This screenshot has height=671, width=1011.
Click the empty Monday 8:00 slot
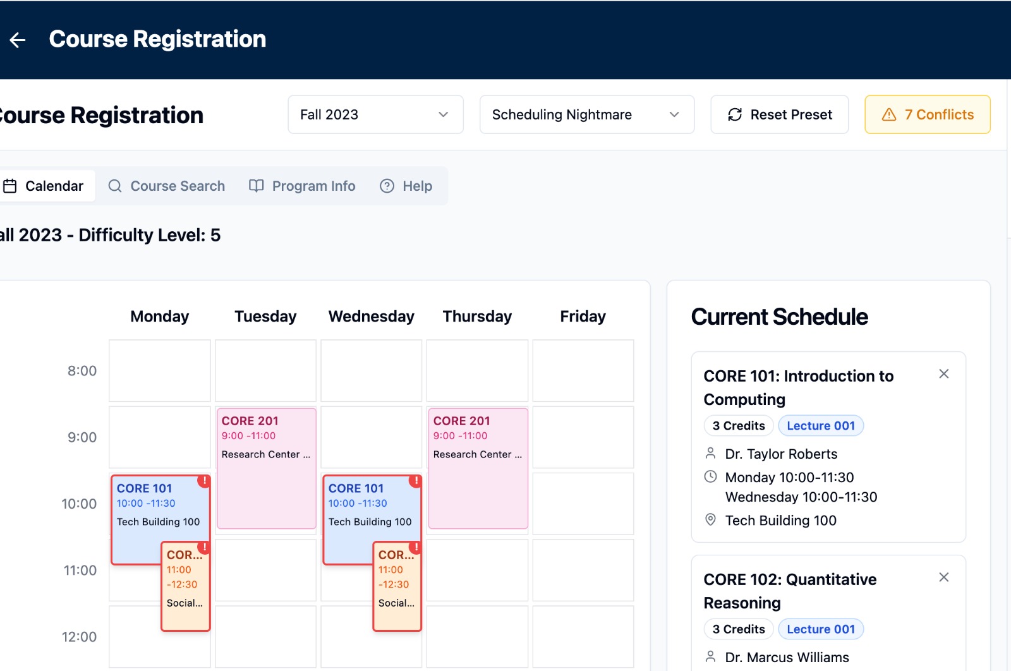[160, 371]
